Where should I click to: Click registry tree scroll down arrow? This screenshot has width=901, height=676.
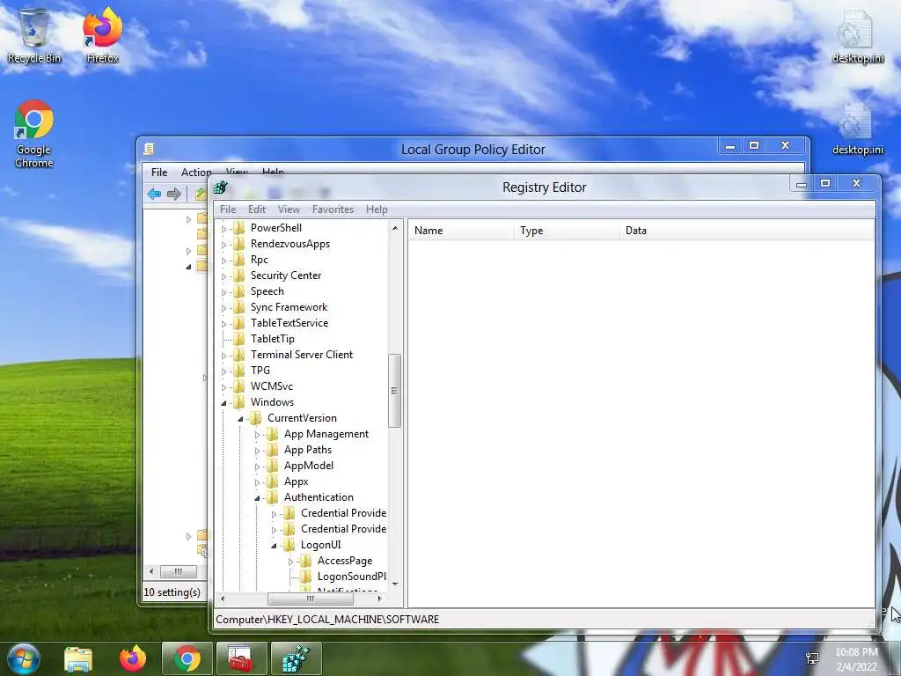pyautogui.click(x=395, y=584)
